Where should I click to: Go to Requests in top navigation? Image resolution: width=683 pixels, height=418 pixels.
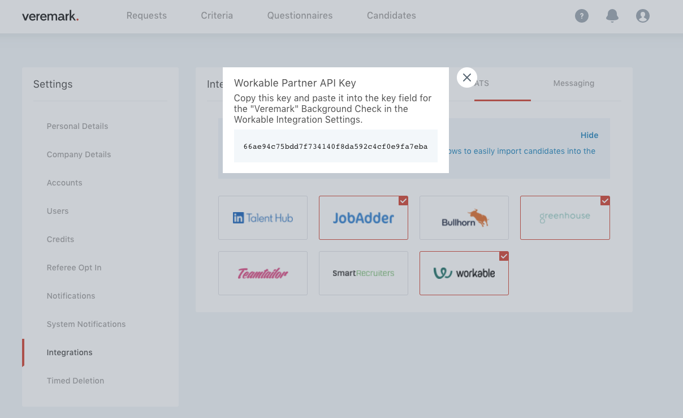click(x=146, y=16)
